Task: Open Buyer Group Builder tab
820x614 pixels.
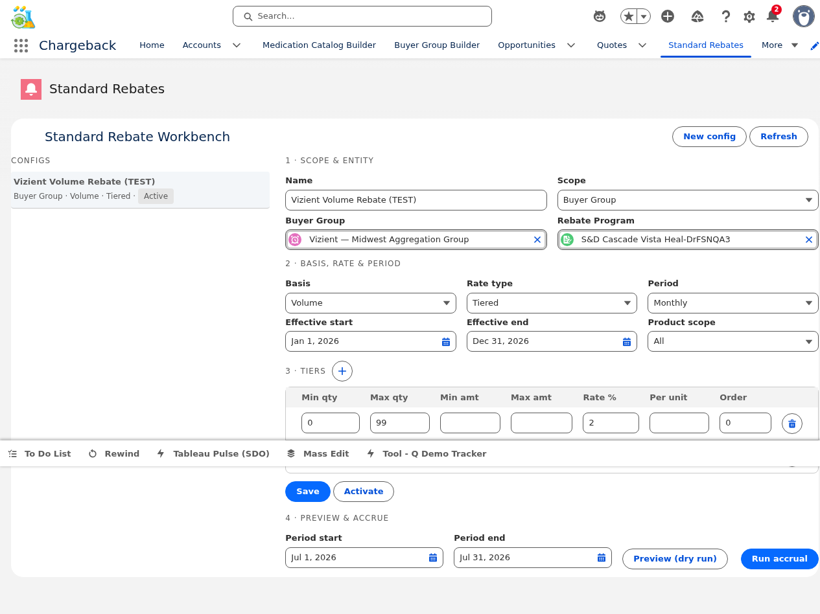Action: tap(437, 45)
